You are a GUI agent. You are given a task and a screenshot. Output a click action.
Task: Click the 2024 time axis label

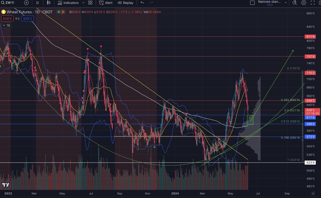click(175, 193)
